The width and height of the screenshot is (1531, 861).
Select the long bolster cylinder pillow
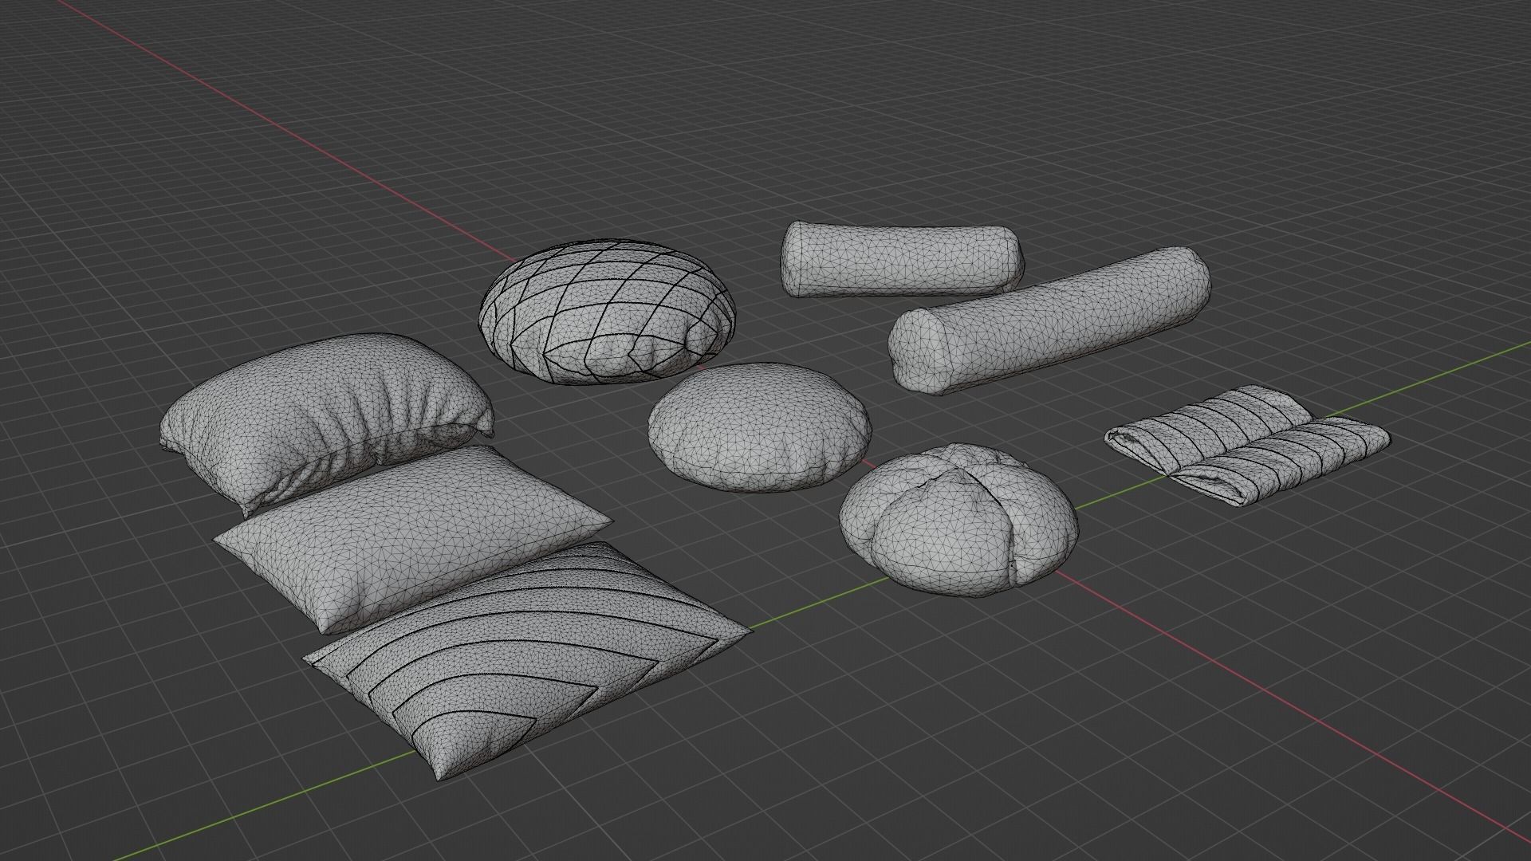[1049, 320]
